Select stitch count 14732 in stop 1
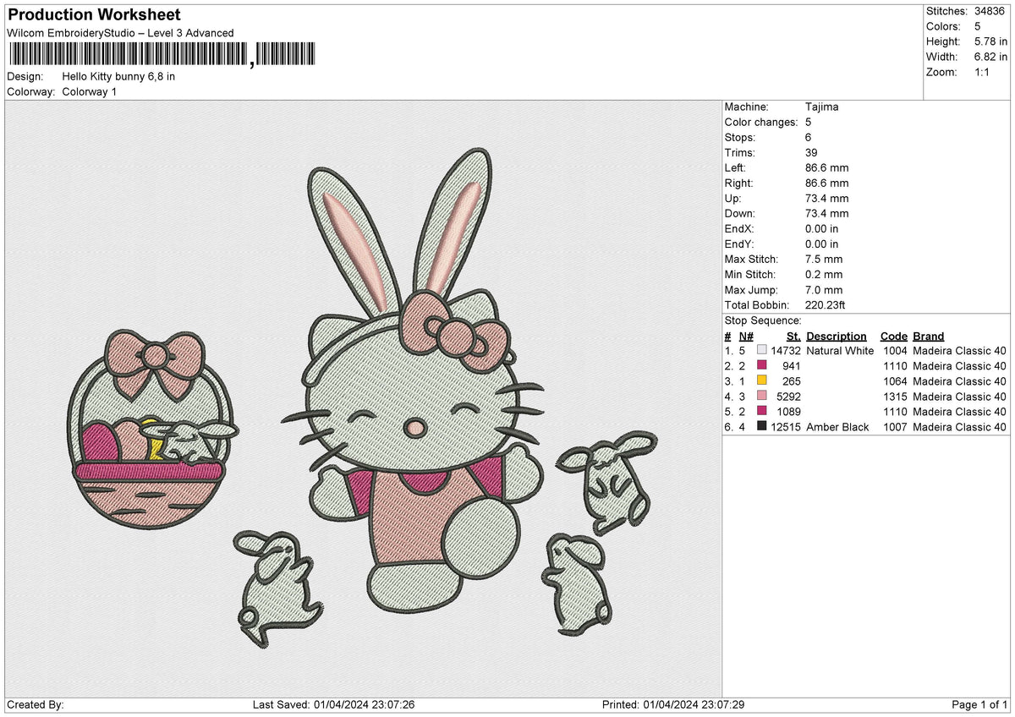 point(786,350)
